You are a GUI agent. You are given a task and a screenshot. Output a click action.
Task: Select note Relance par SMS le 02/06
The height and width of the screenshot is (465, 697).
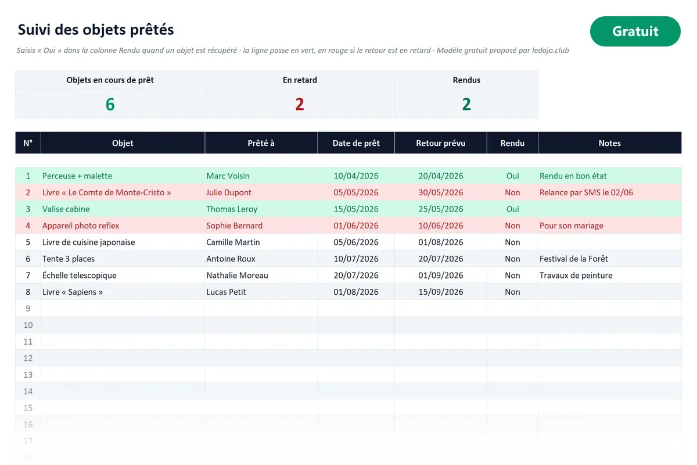point(609,192)
